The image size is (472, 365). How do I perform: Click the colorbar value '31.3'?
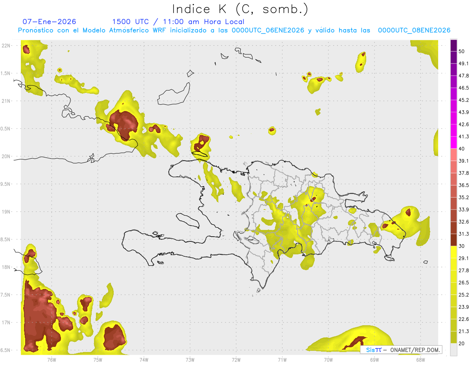pyautogui.click(x=464, y=234)
